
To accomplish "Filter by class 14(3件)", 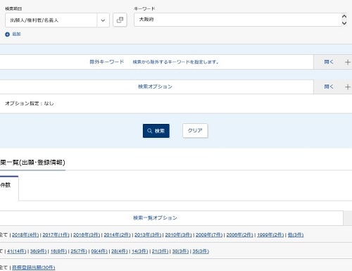I will pos(140,251).
